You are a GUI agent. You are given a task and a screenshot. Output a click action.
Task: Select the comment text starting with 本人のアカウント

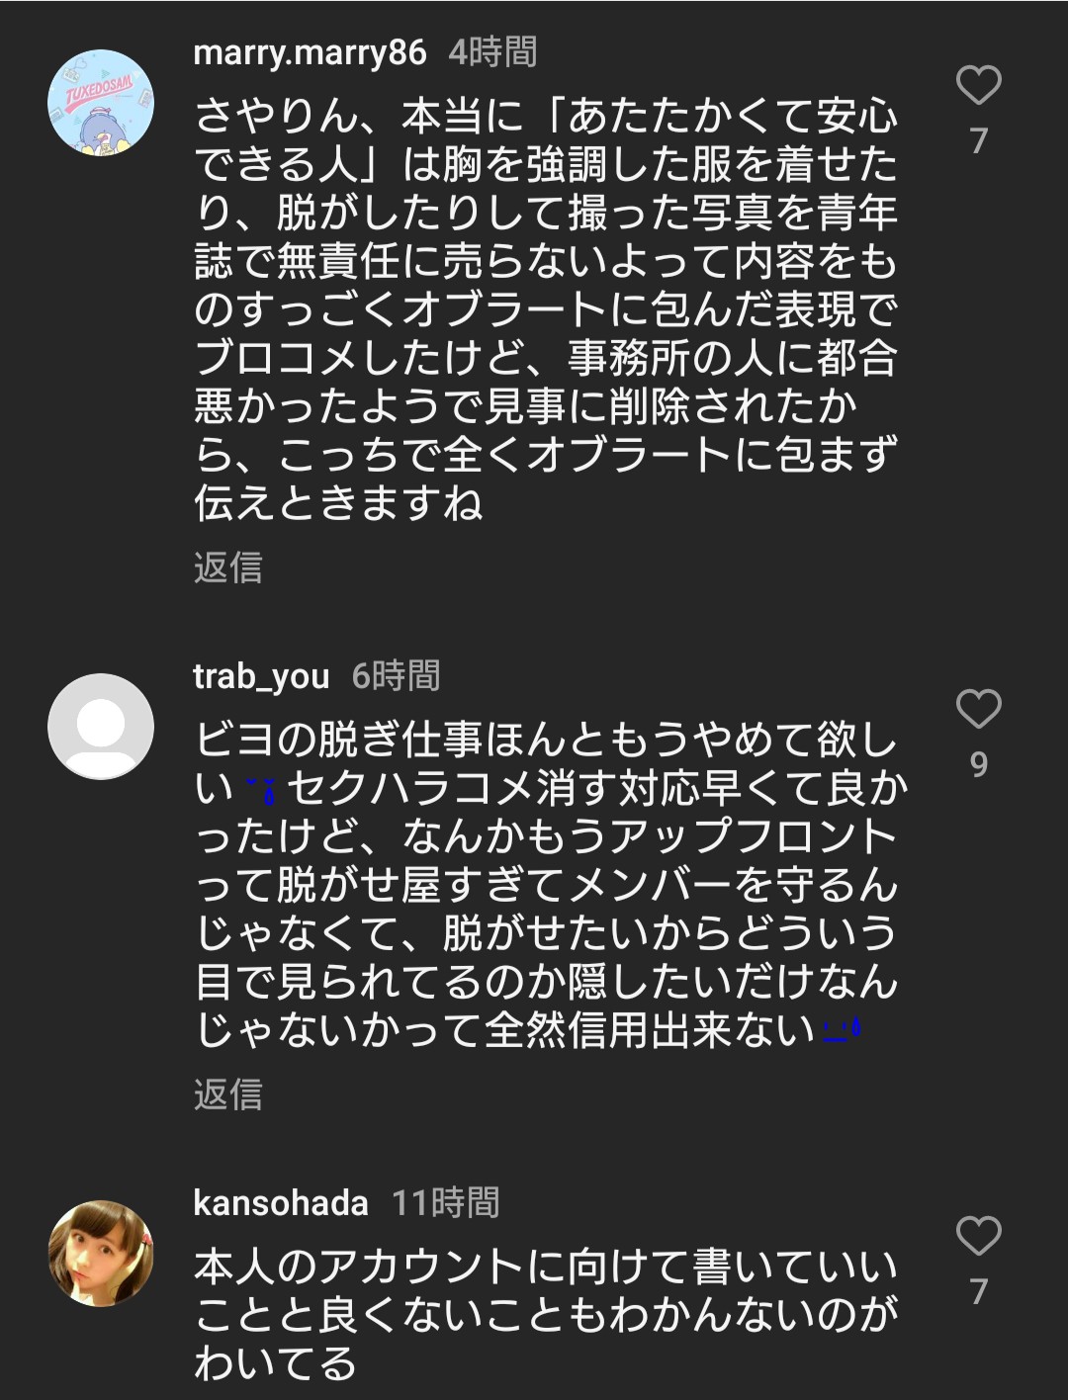[x=545, y=1315]
